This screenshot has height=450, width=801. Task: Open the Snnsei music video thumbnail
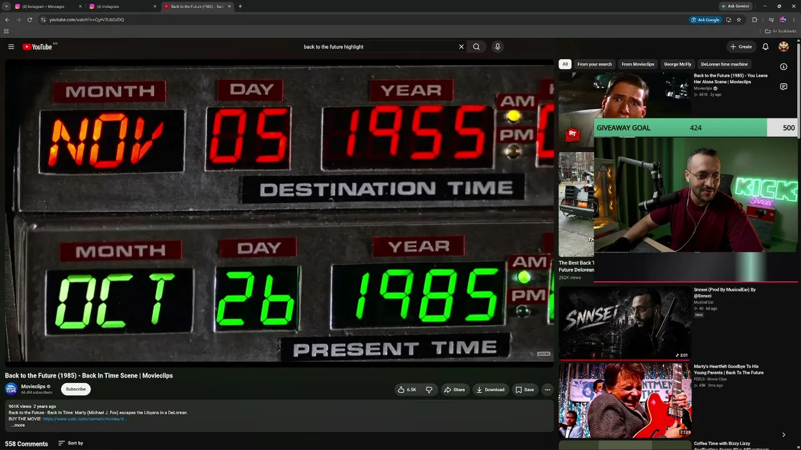coord(625,323)
